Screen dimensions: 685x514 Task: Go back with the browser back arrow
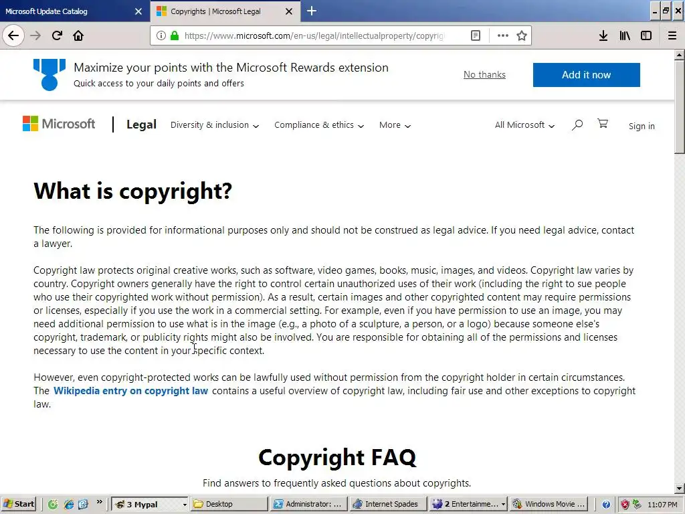click(x=13, y=35)
